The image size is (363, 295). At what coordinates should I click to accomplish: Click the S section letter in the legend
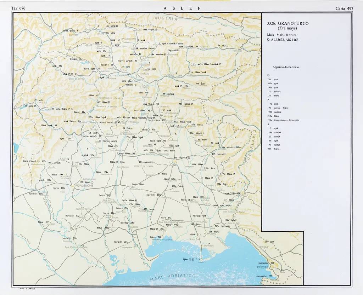[269, 124]
